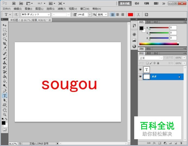Select the Quick Selection wand tool
The height and width of the screenshot is (146, 188).
5,39
